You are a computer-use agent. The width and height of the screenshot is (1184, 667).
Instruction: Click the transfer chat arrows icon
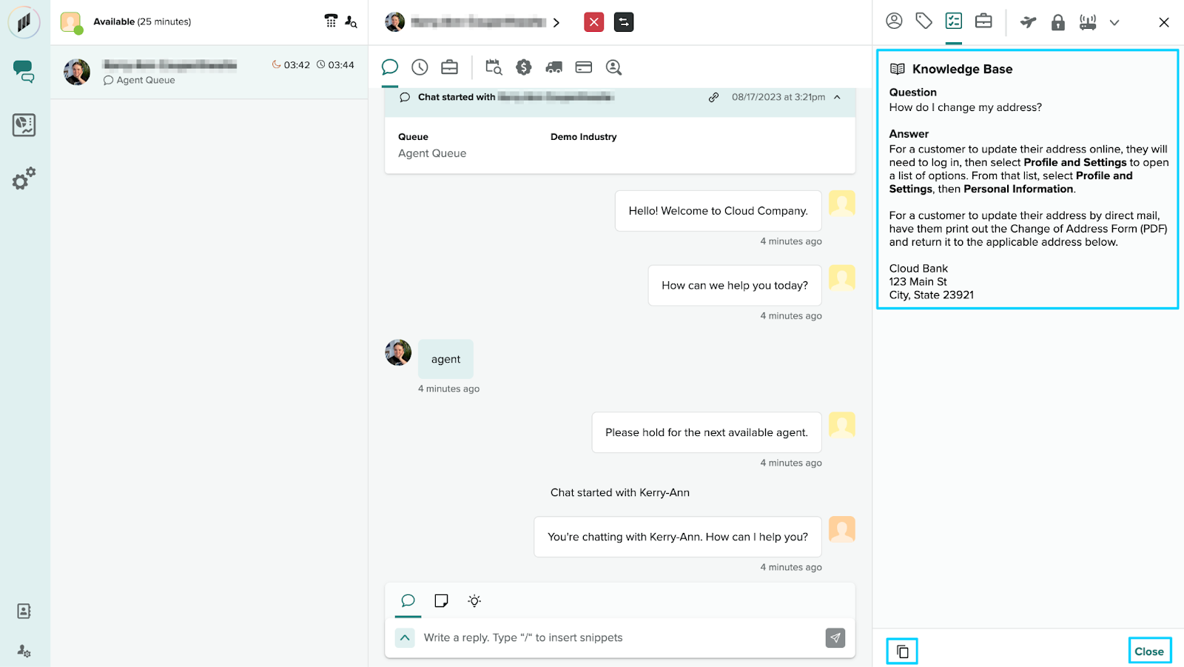point(624,22)
